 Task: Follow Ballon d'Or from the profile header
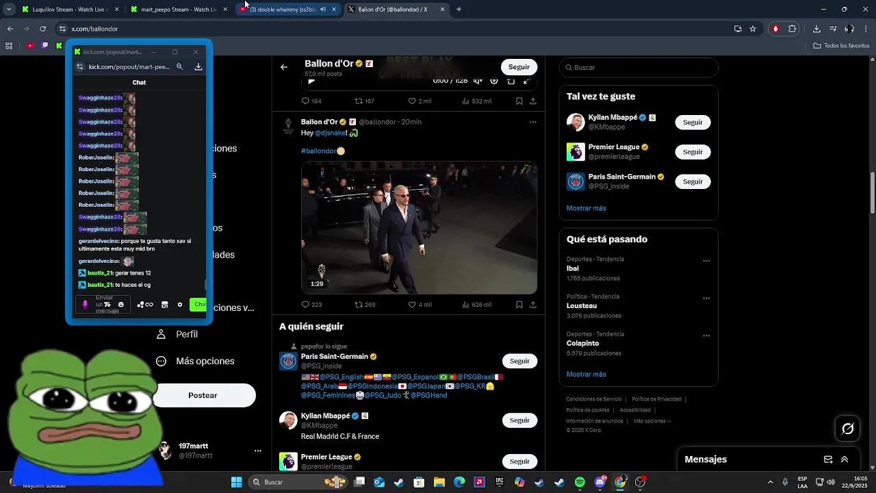[519, 67]
